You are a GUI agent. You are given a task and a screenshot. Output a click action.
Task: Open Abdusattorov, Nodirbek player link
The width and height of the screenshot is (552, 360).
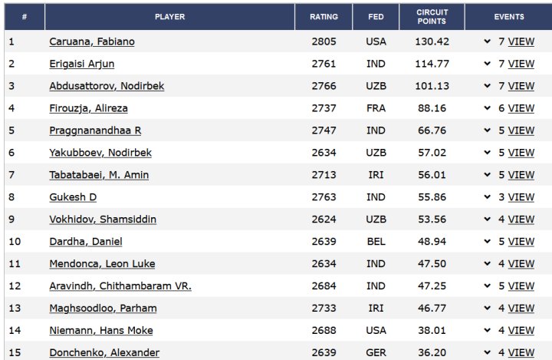point(107,86)
